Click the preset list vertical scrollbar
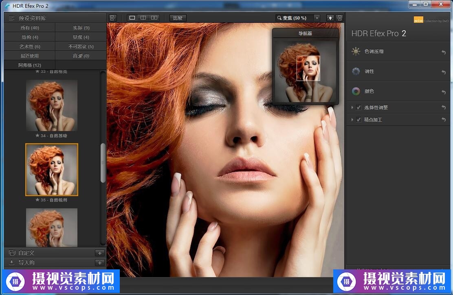Screen dimensions: 453x295 point(103,163)
